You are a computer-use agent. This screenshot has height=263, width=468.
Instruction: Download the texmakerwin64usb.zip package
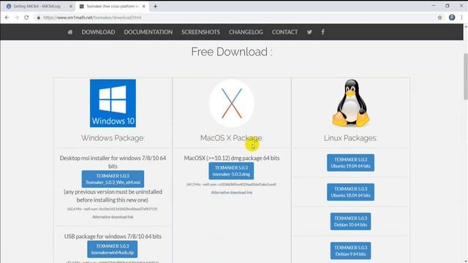tap(113, 249)
